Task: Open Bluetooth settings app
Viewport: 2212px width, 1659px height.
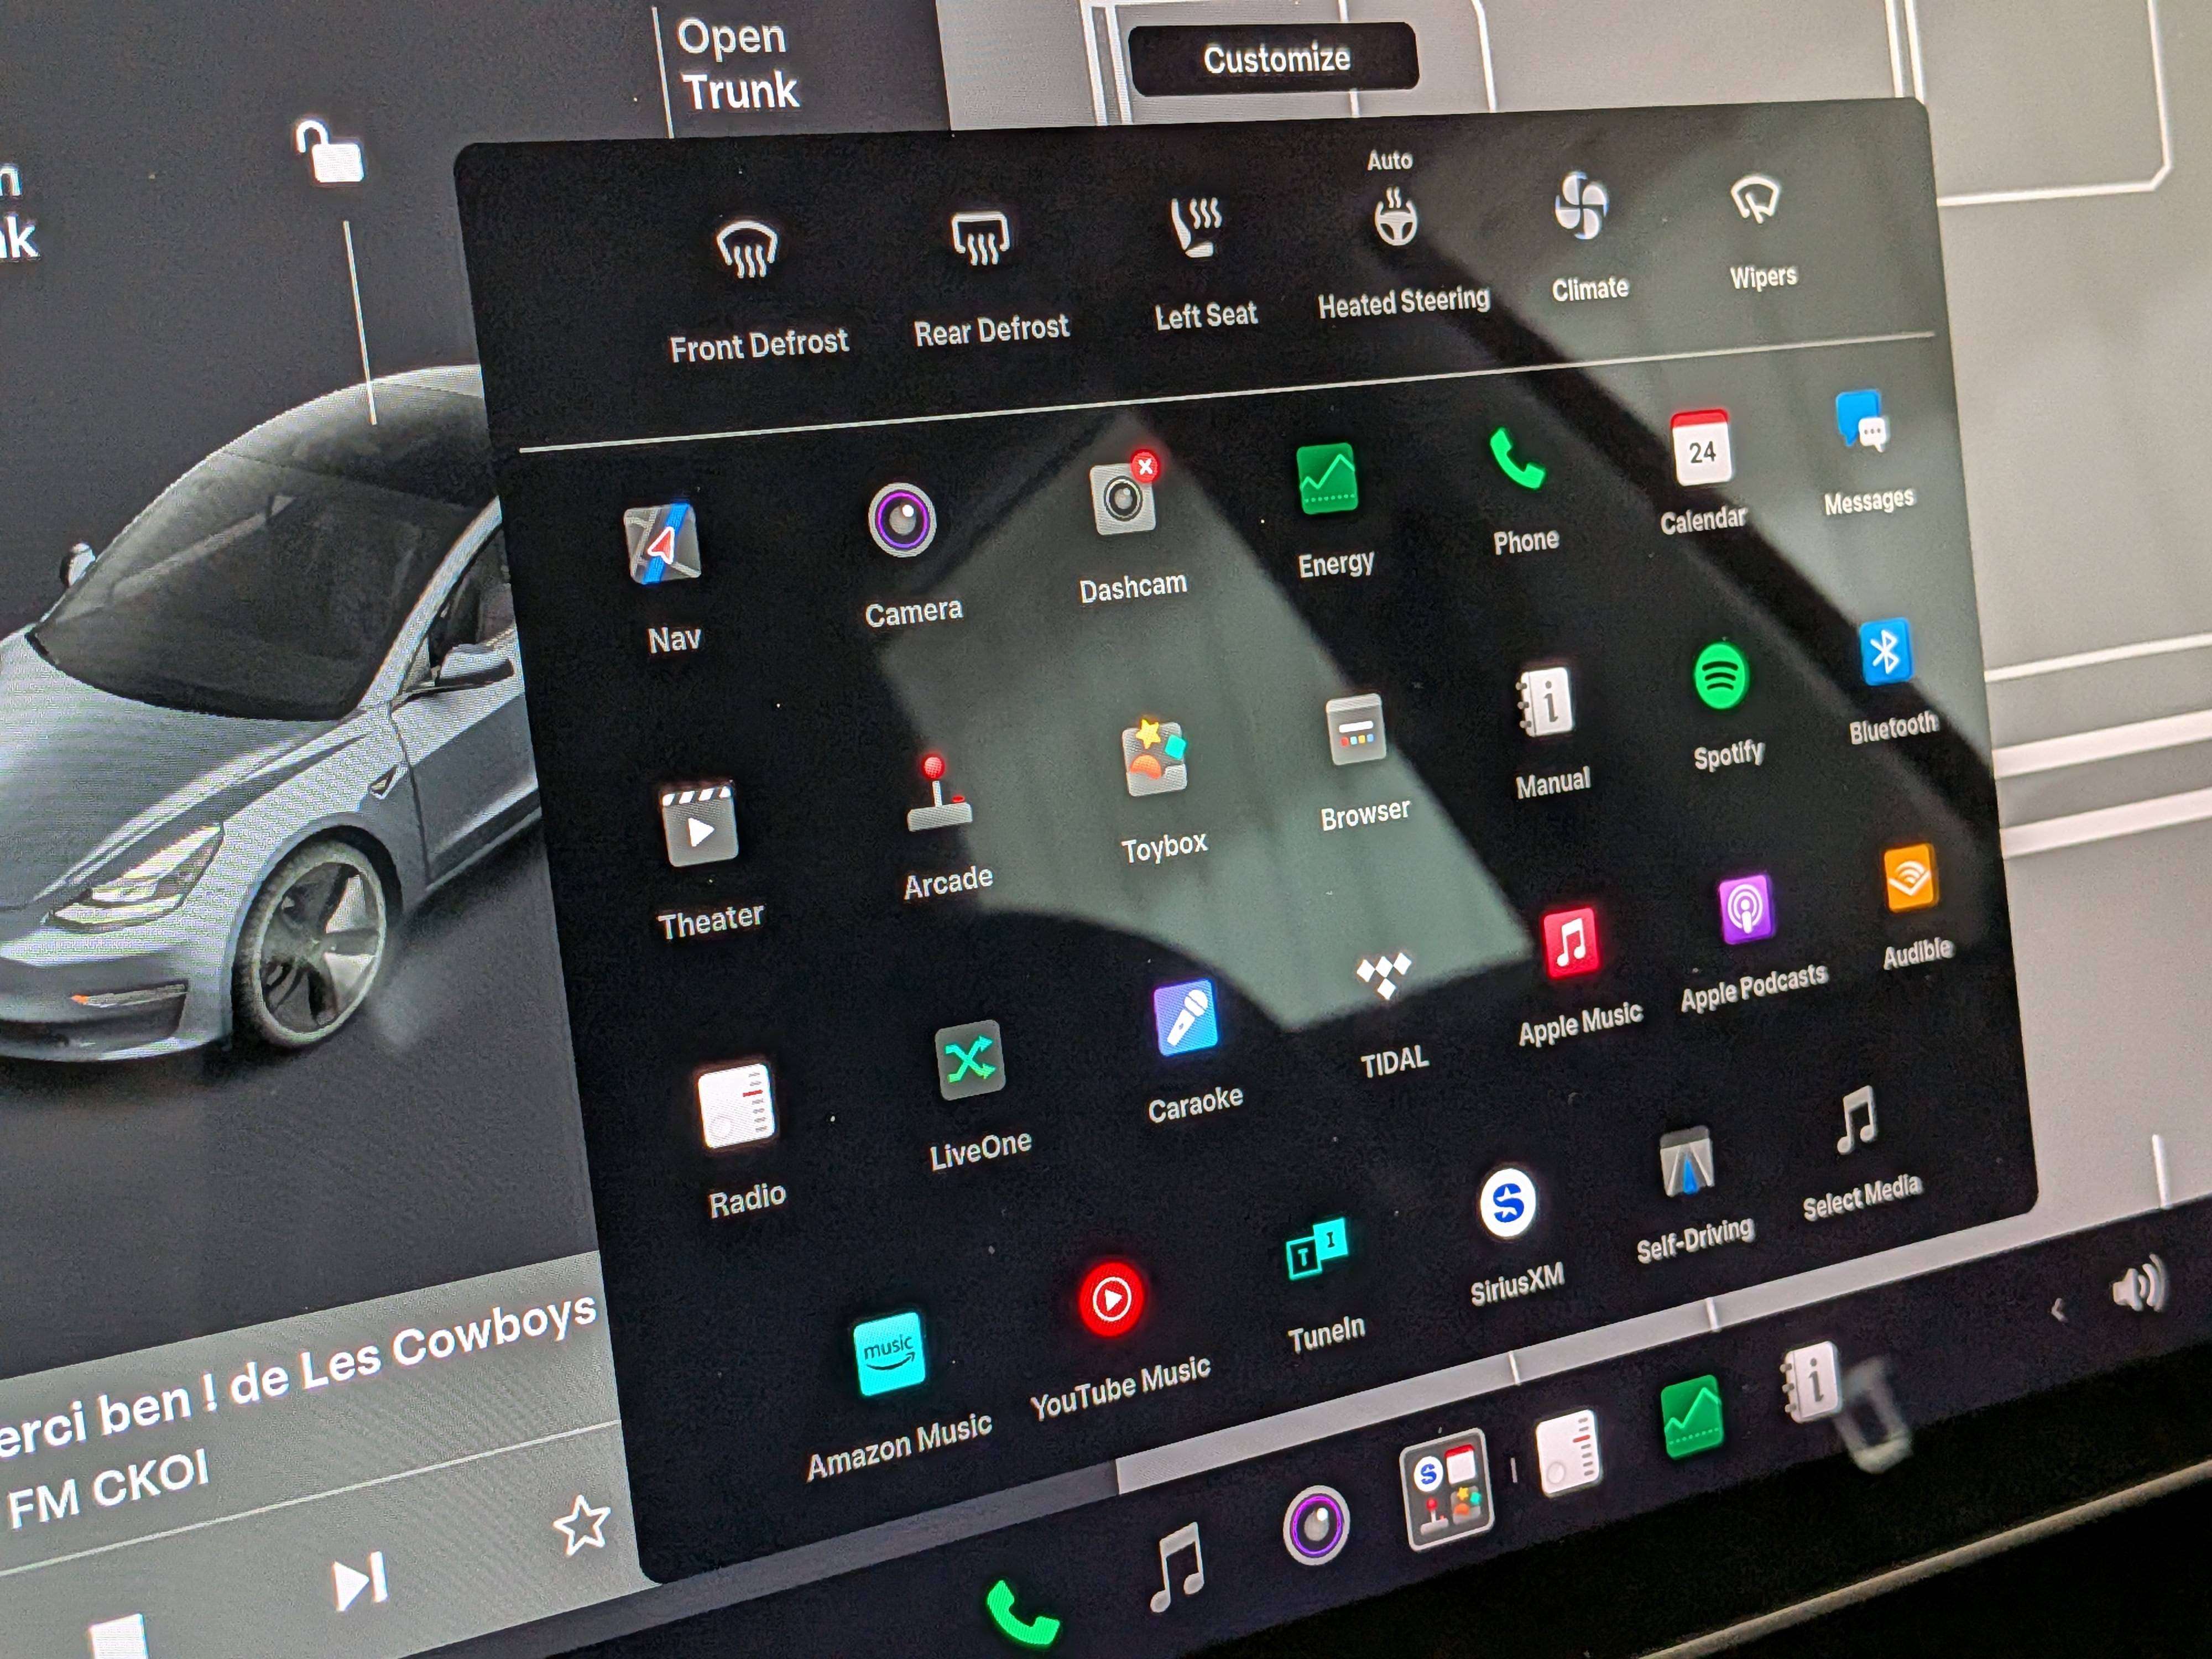Action: click(x=1885, y=653)
